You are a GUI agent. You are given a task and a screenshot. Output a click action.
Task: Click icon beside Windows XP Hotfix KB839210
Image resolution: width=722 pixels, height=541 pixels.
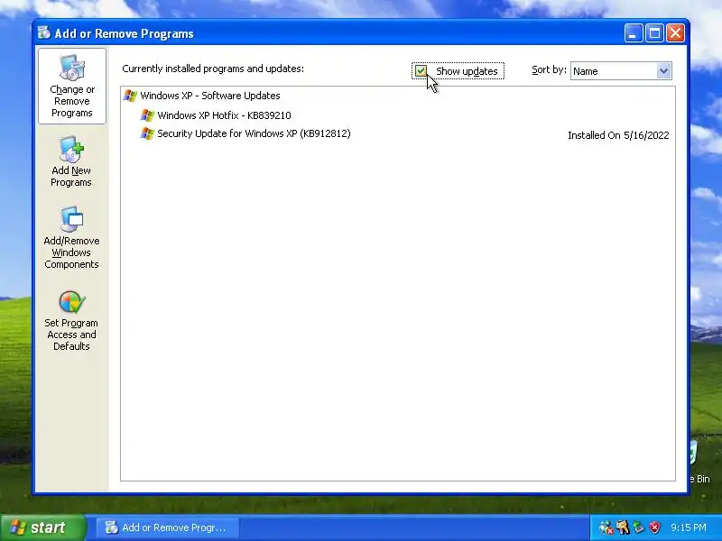click(147, 115)
